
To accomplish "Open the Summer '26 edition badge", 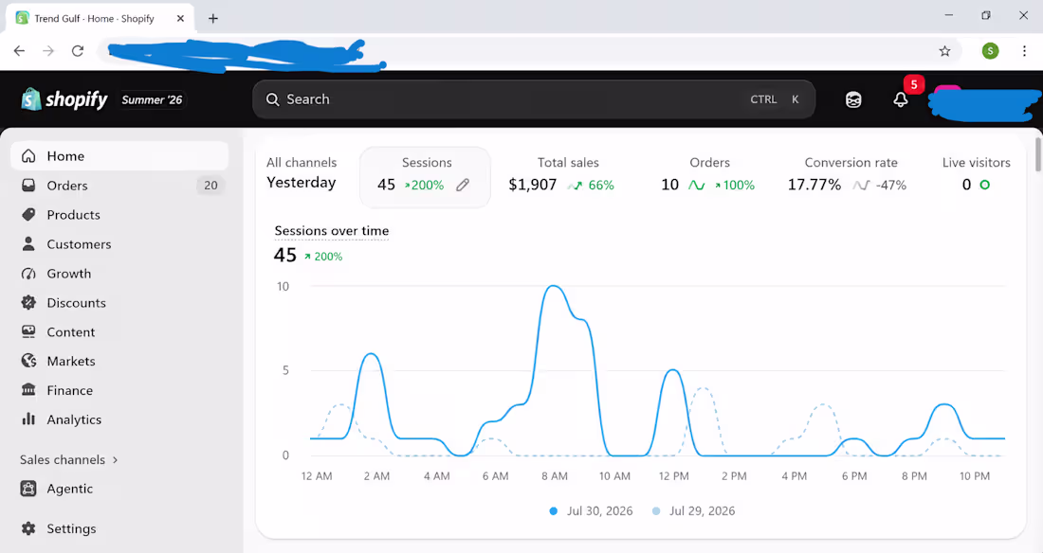I will 152,99.
